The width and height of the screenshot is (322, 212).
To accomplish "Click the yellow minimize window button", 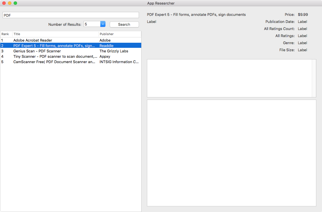I will (x=10, y=3).
